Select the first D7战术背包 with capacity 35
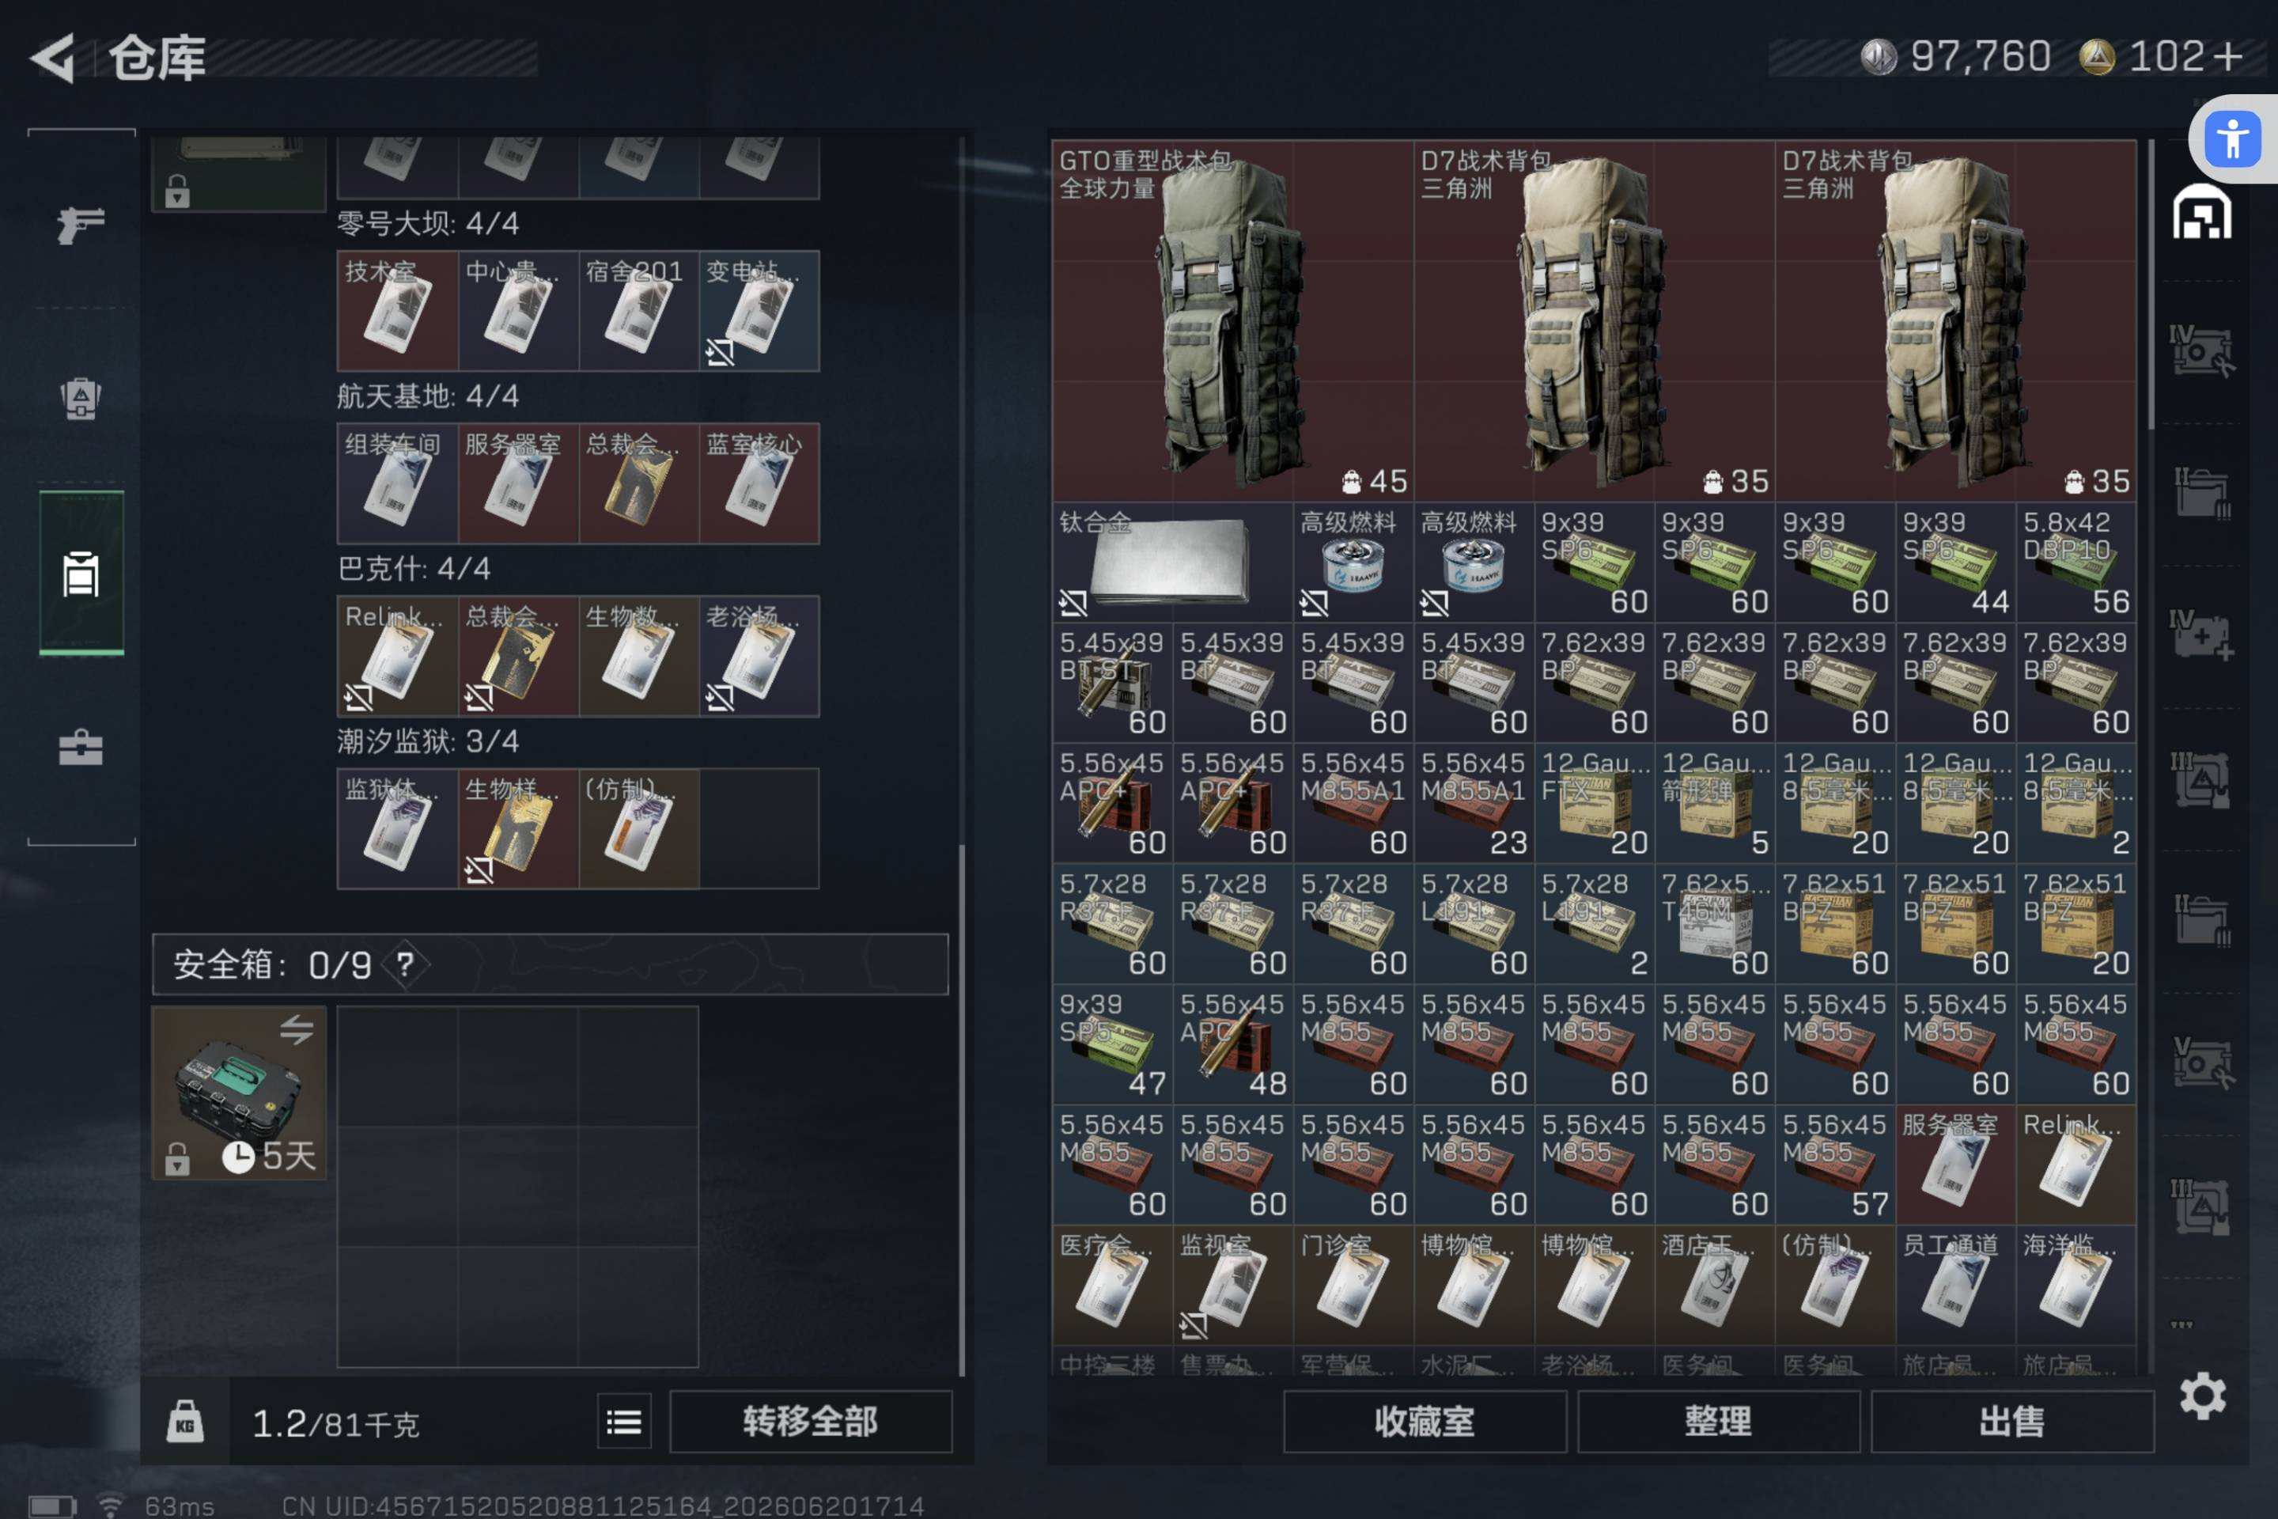Screen dimensions: 2278x1519 pos(1595,320)
